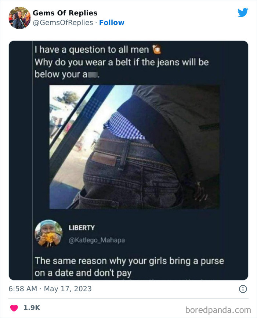
Task: Click the purse on a date reply text
Action: point(129,267)
